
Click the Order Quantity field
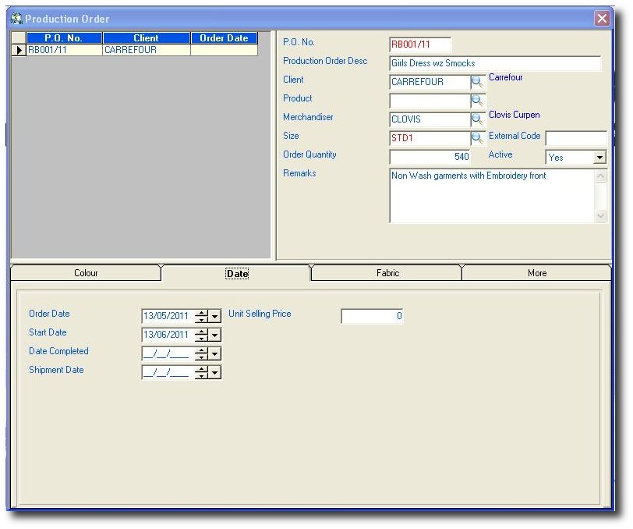tap(430, 157)
